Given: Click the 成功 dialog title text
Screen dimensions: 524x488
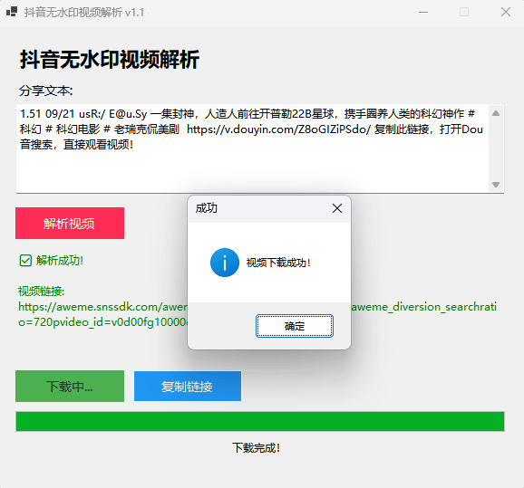Looking at the screenshot, I should (x=207, y=208).
